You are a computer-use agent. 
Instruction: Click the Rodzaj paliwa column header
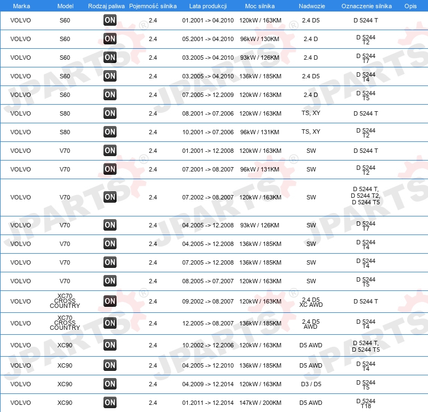tap(106, 6)
